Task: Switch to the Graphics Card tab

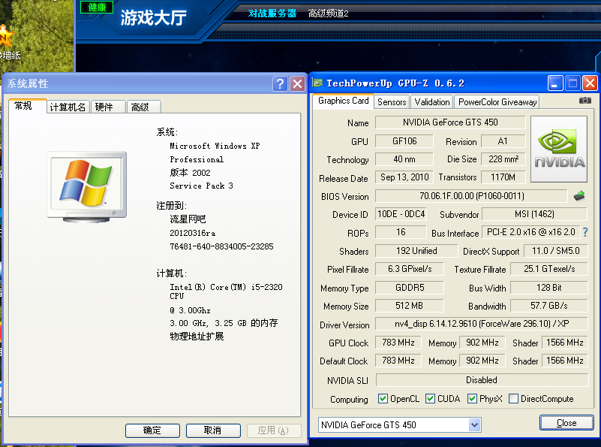Action: click(343, 101)
